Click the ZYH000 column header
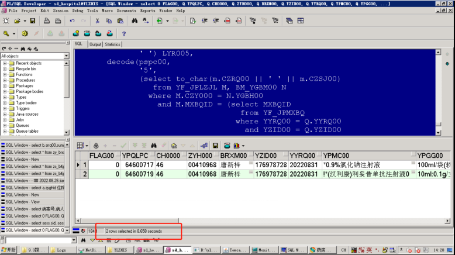The height and width of the screenshot is (255, 455). tap(202, 156)
